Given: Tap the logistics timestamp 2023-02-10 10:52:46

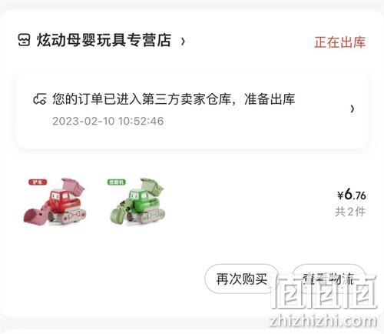Looking at the screenshot, I should pos(108,121).
